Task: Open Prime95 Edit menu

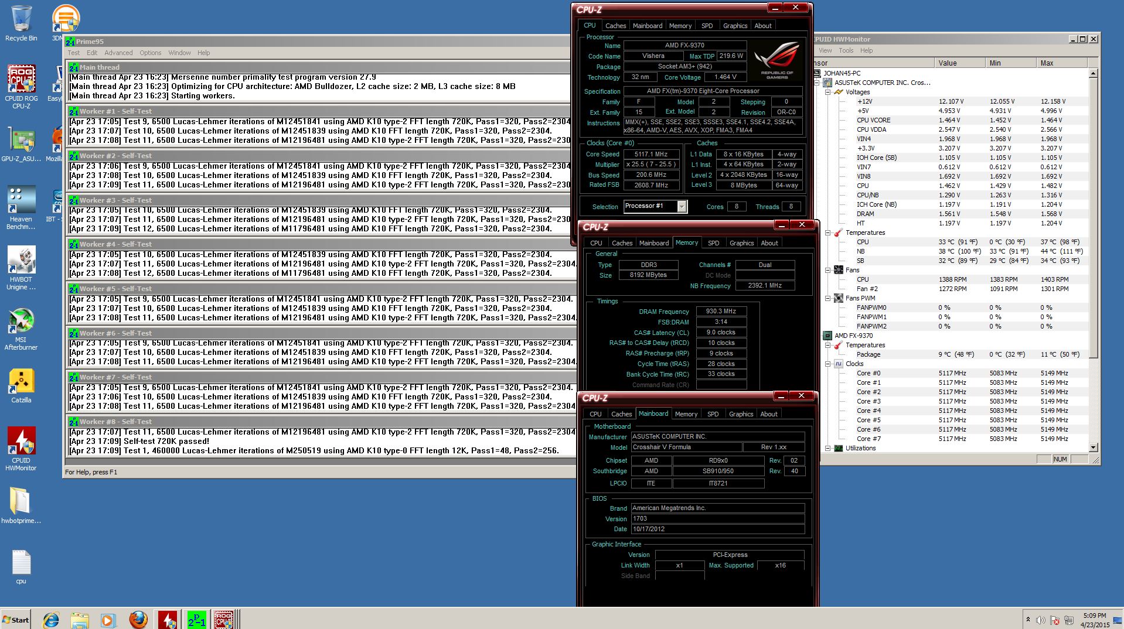Action: pos(92,53)
